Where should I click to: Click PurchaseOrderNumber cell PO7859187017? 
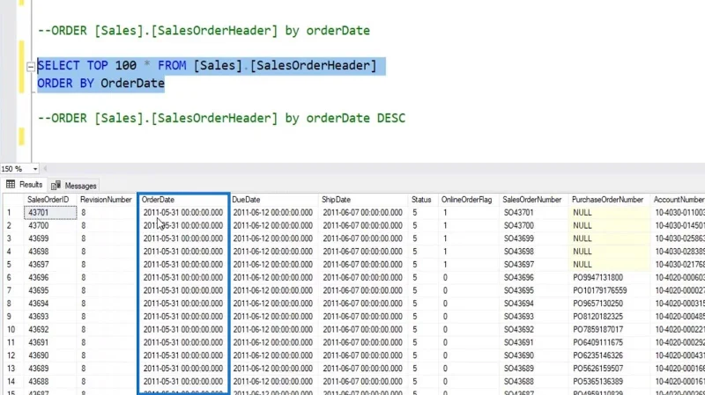tap(609, 330)
